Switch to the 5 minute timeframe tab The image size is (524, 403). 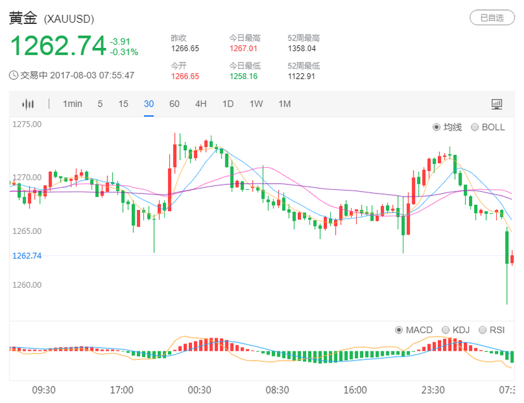click(100, 104)
